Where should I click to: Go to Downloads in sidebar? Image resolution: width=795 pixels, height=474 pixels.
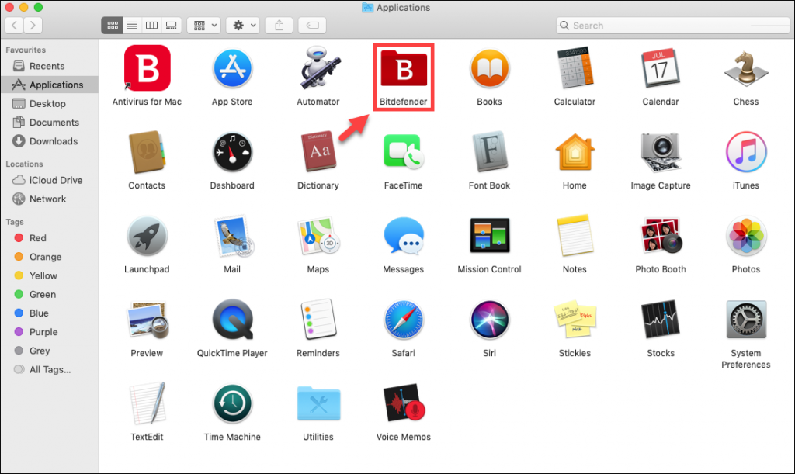pos(53,141)
